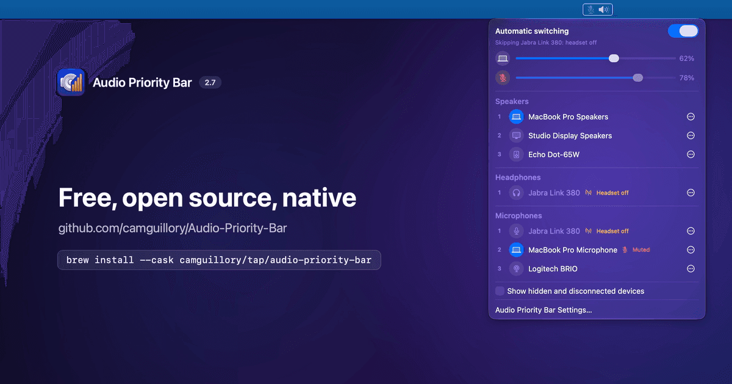Turn off Automatic switching
This screenshot has width=732, height=384.
[683, 31]
